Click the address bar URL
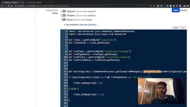Image resolution: width=190 pixels, height=107 pixels. pos(48,6)
